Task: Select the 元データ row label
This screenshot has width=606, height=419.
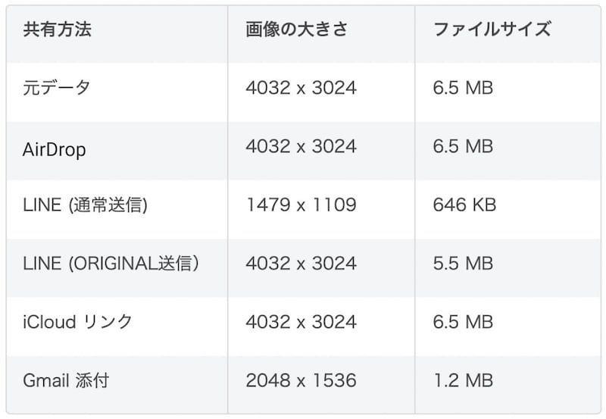Action: click(57, 88)
